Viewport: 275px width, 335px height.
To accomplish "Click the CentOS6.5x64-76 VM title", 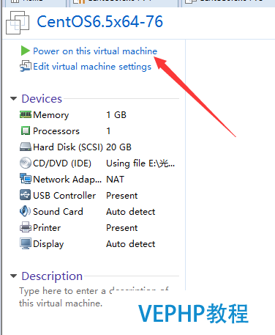I will 99,21.
